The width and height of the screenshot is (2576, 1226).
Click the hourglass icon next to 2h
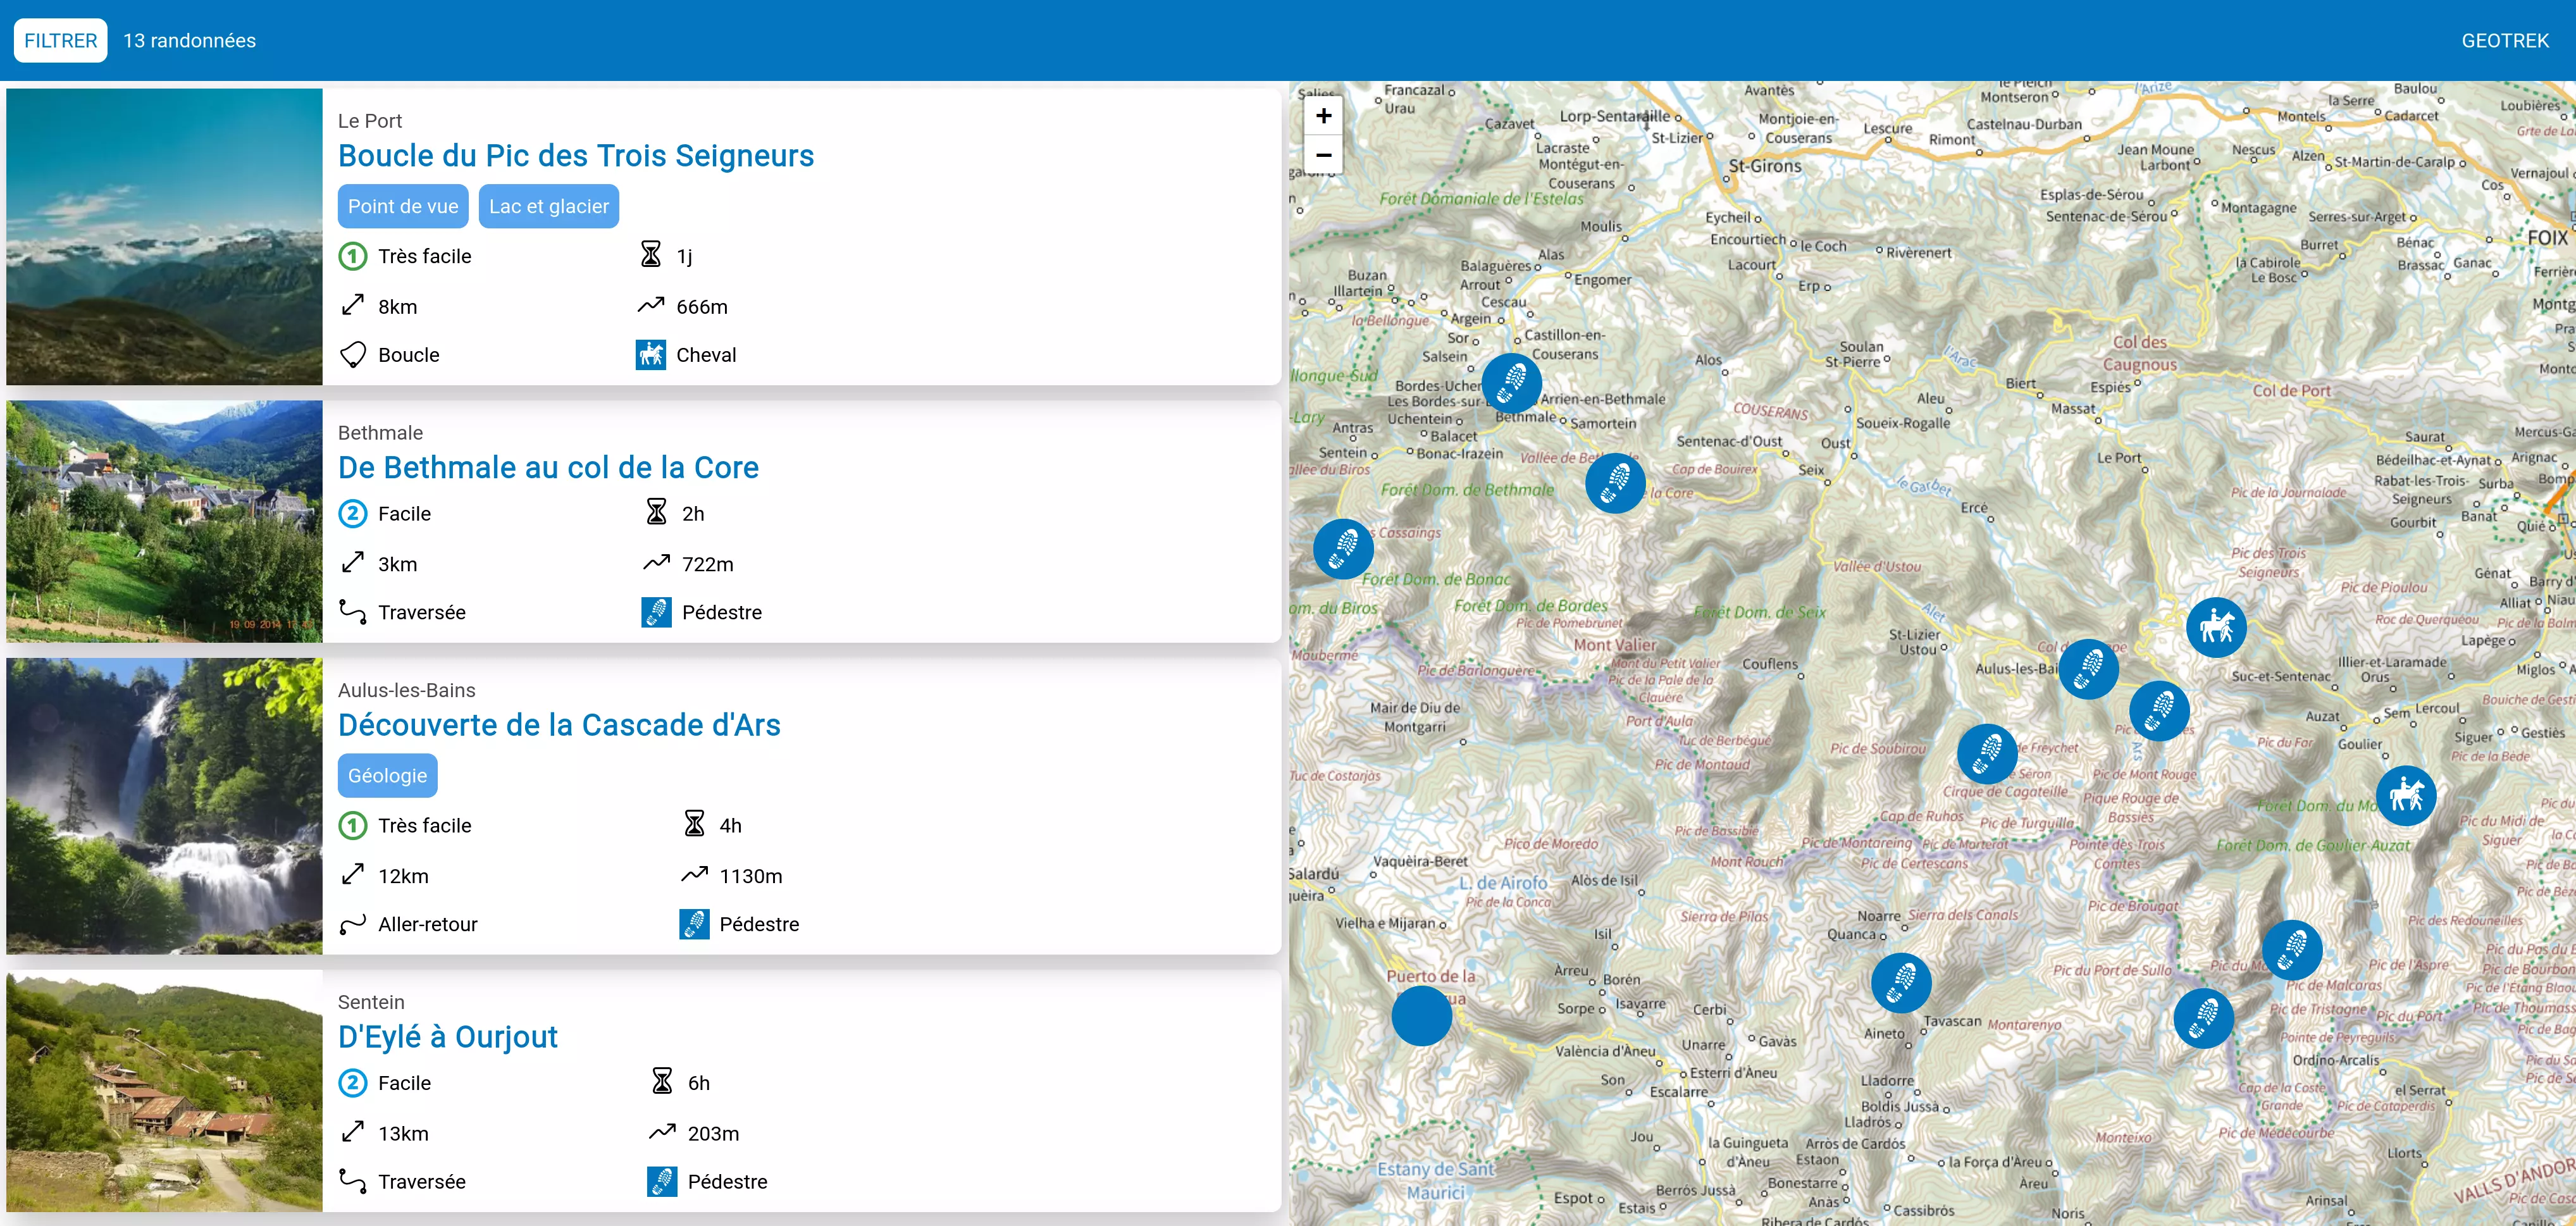(656, 512)
